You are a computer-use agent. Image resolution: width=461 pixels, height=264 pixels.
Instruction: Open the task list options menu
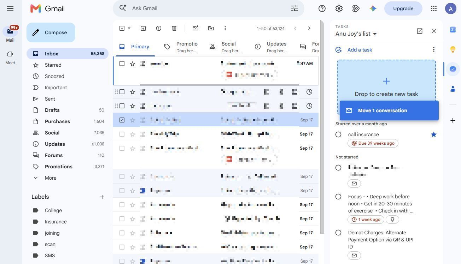tap(434, 49)
